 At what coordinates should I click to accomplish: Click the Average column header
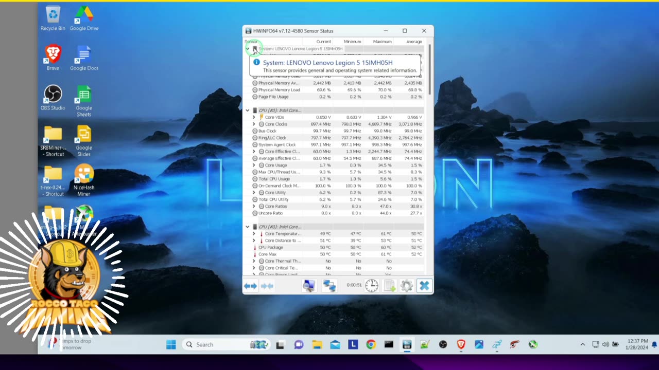(x=409, y=42)
